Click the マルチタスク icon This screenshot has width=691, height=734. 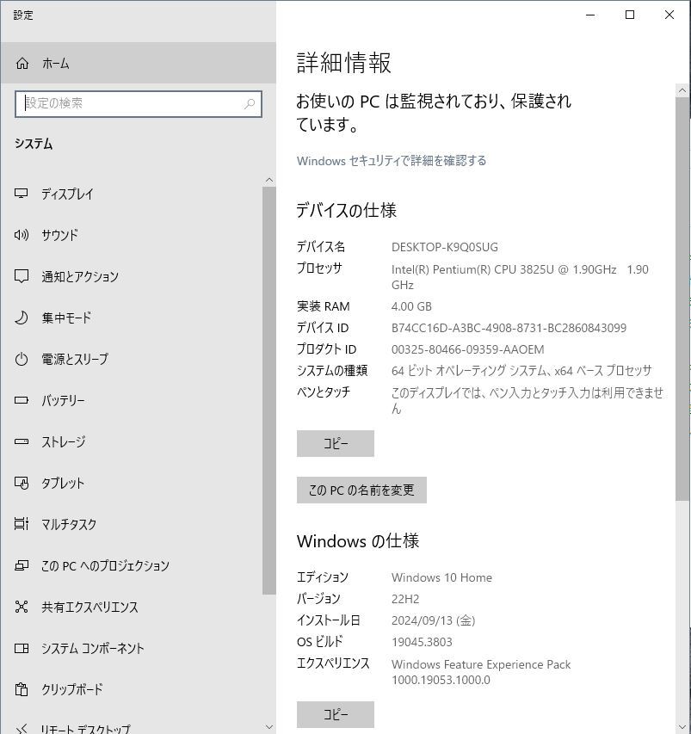(22, 524)
